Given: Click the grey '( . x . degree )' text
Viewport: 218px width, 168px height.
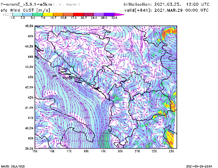Looking at the screenshot, I should click(x=66, y=4).
